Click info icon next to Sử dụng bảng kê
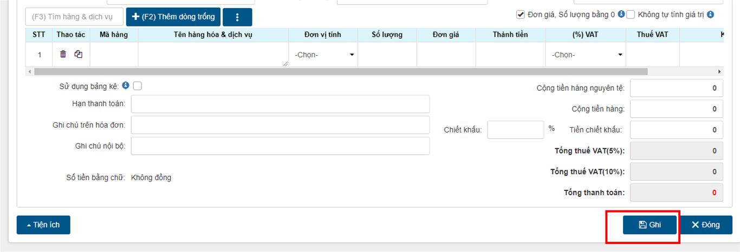 pyautogui.click(x=126, y=85)
